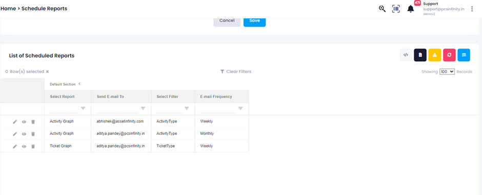Open the notifications bell
Image resolution: width=482 pixels, height=195 pixels.
tap(411, 9)
